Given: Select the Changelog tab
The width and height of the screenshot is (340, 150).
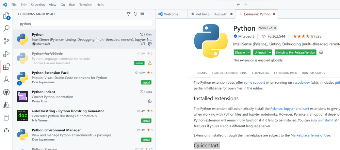Looking at the screenshot, I should 260,73.
